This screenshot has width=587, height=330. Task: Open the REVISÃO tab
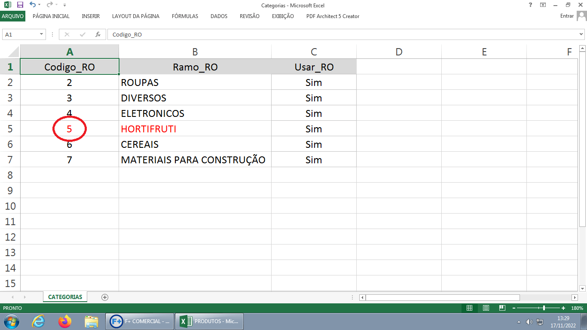click(x=250, y=16)
